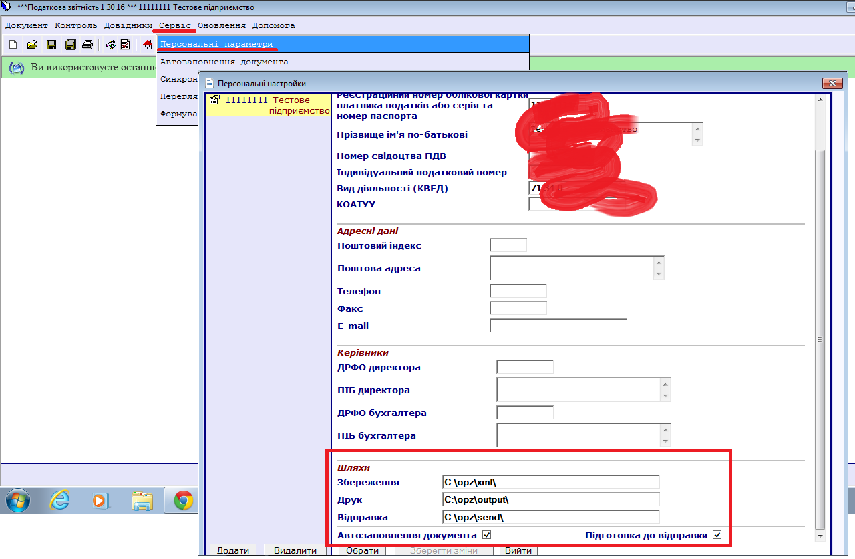Image resolution: width=855 pixels, height=559 pixels.
Task: Open the Документ menu
Action: coord(27,25)
